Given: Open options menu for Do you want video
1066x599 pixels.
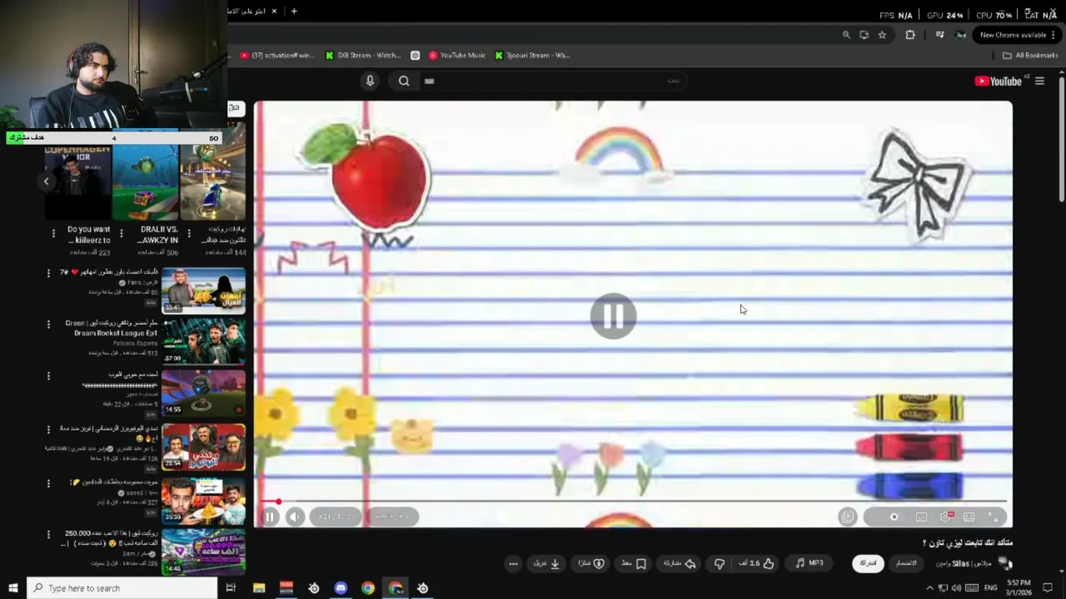Looking at the screenshot, I should (x=53, y=234).
